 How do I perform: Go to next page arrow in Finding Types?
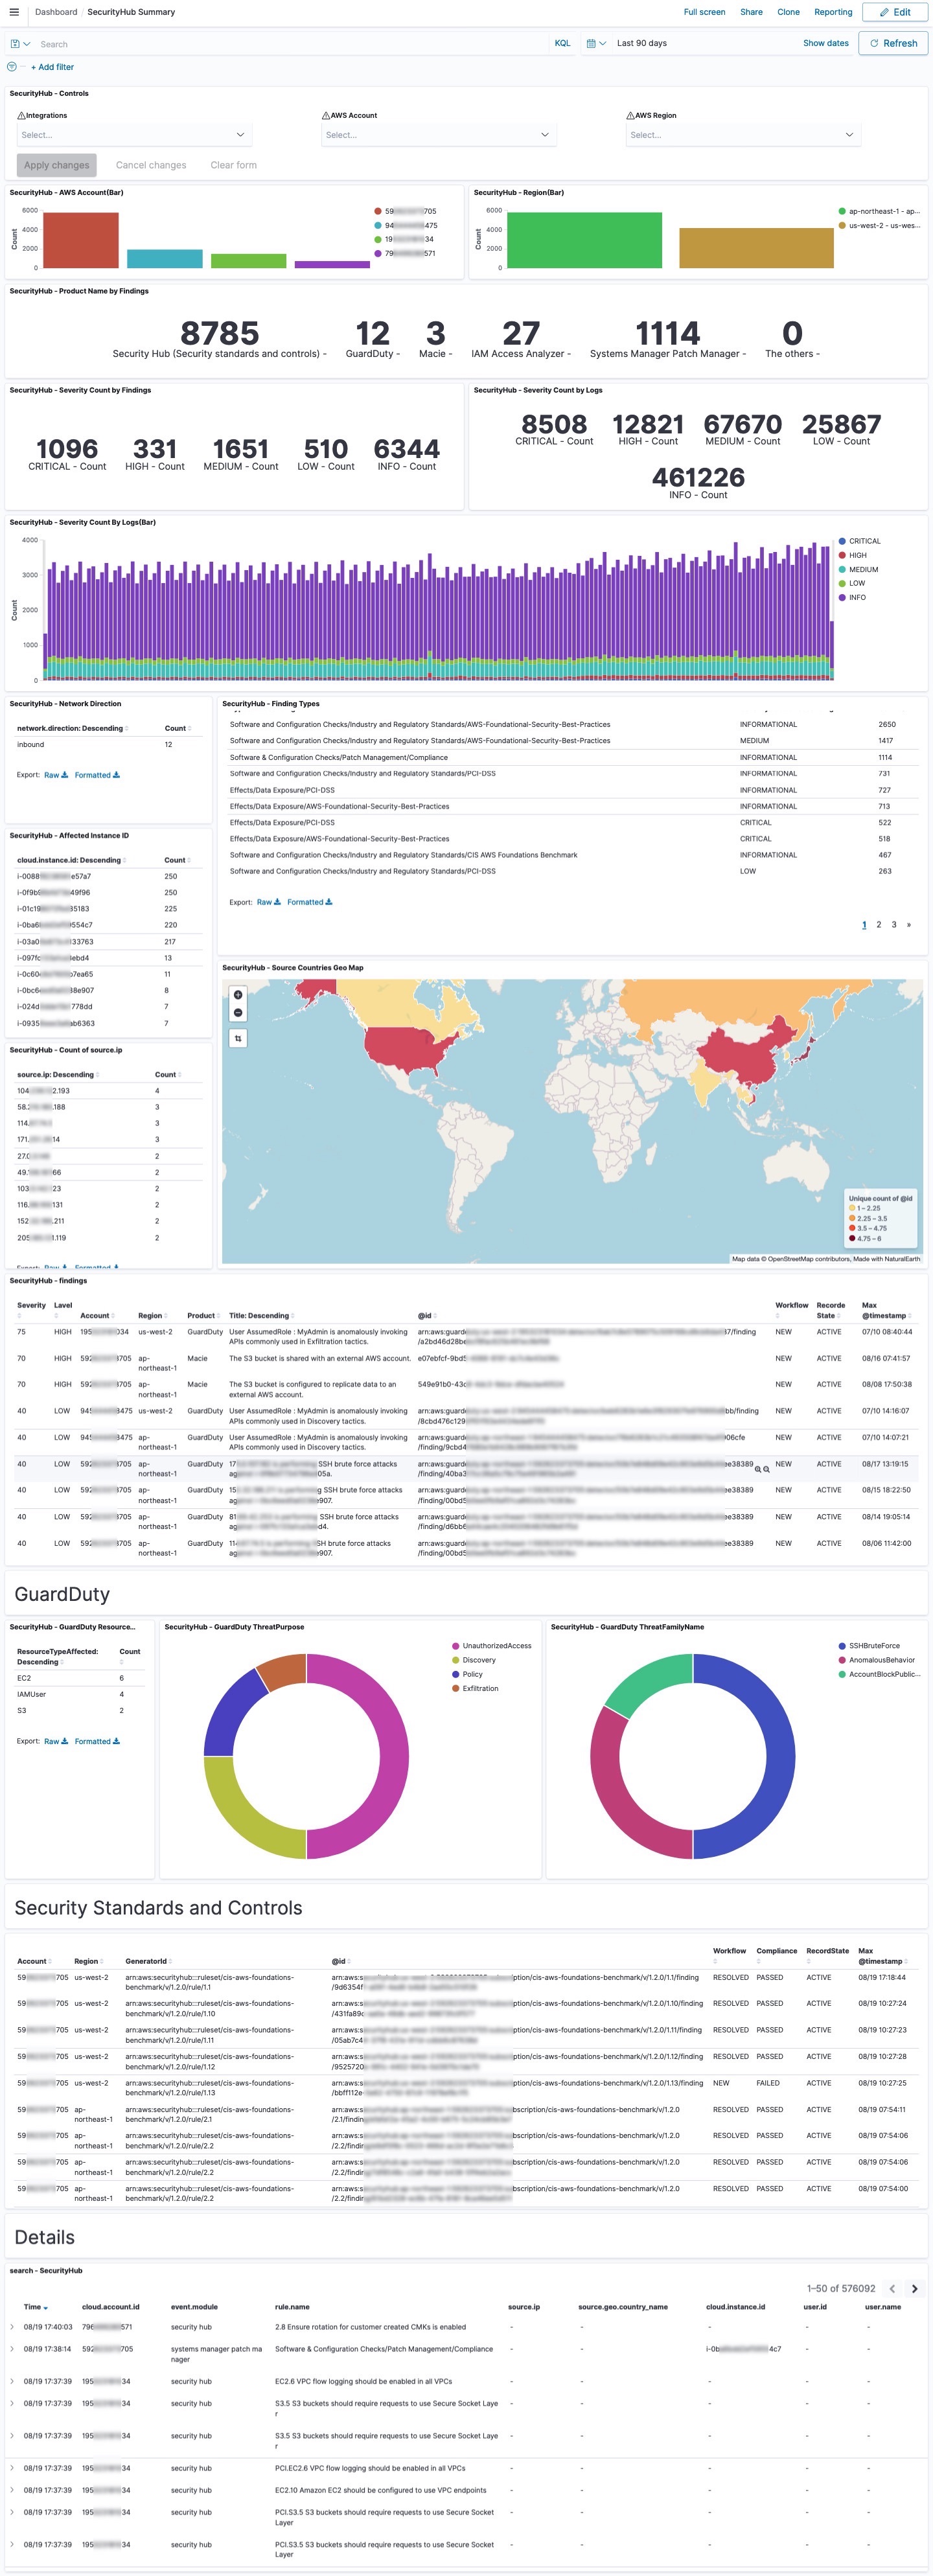click(909, 925)
